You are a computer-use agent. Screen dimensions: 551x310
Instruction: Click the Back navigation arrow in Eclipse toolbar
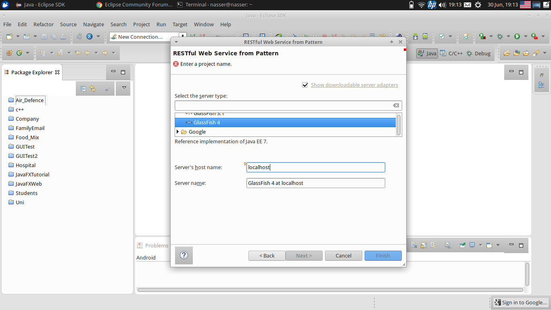pos(87,53)
